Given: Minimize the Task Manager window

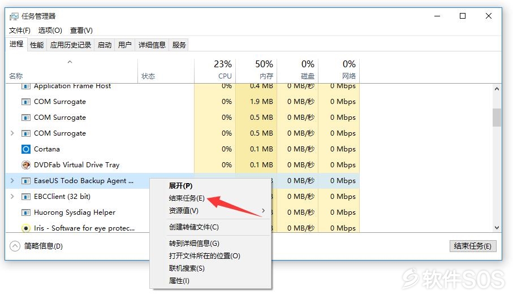Looking at the screenshot, I should 437,16.
